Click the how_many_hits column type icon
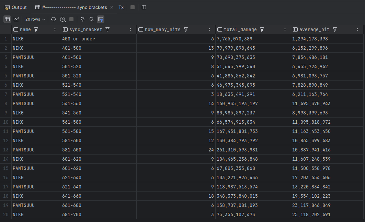Viewport: 365px width, 222px height. 140,29
